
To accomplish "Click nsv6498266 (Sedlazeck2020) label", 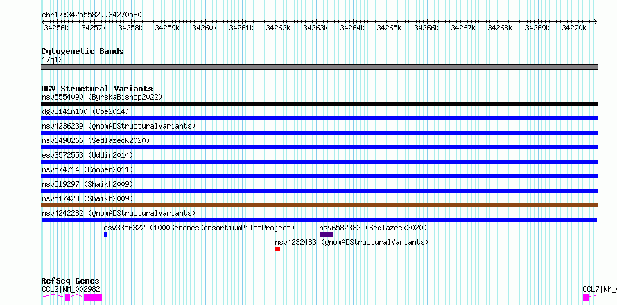I will coord(96,140).
